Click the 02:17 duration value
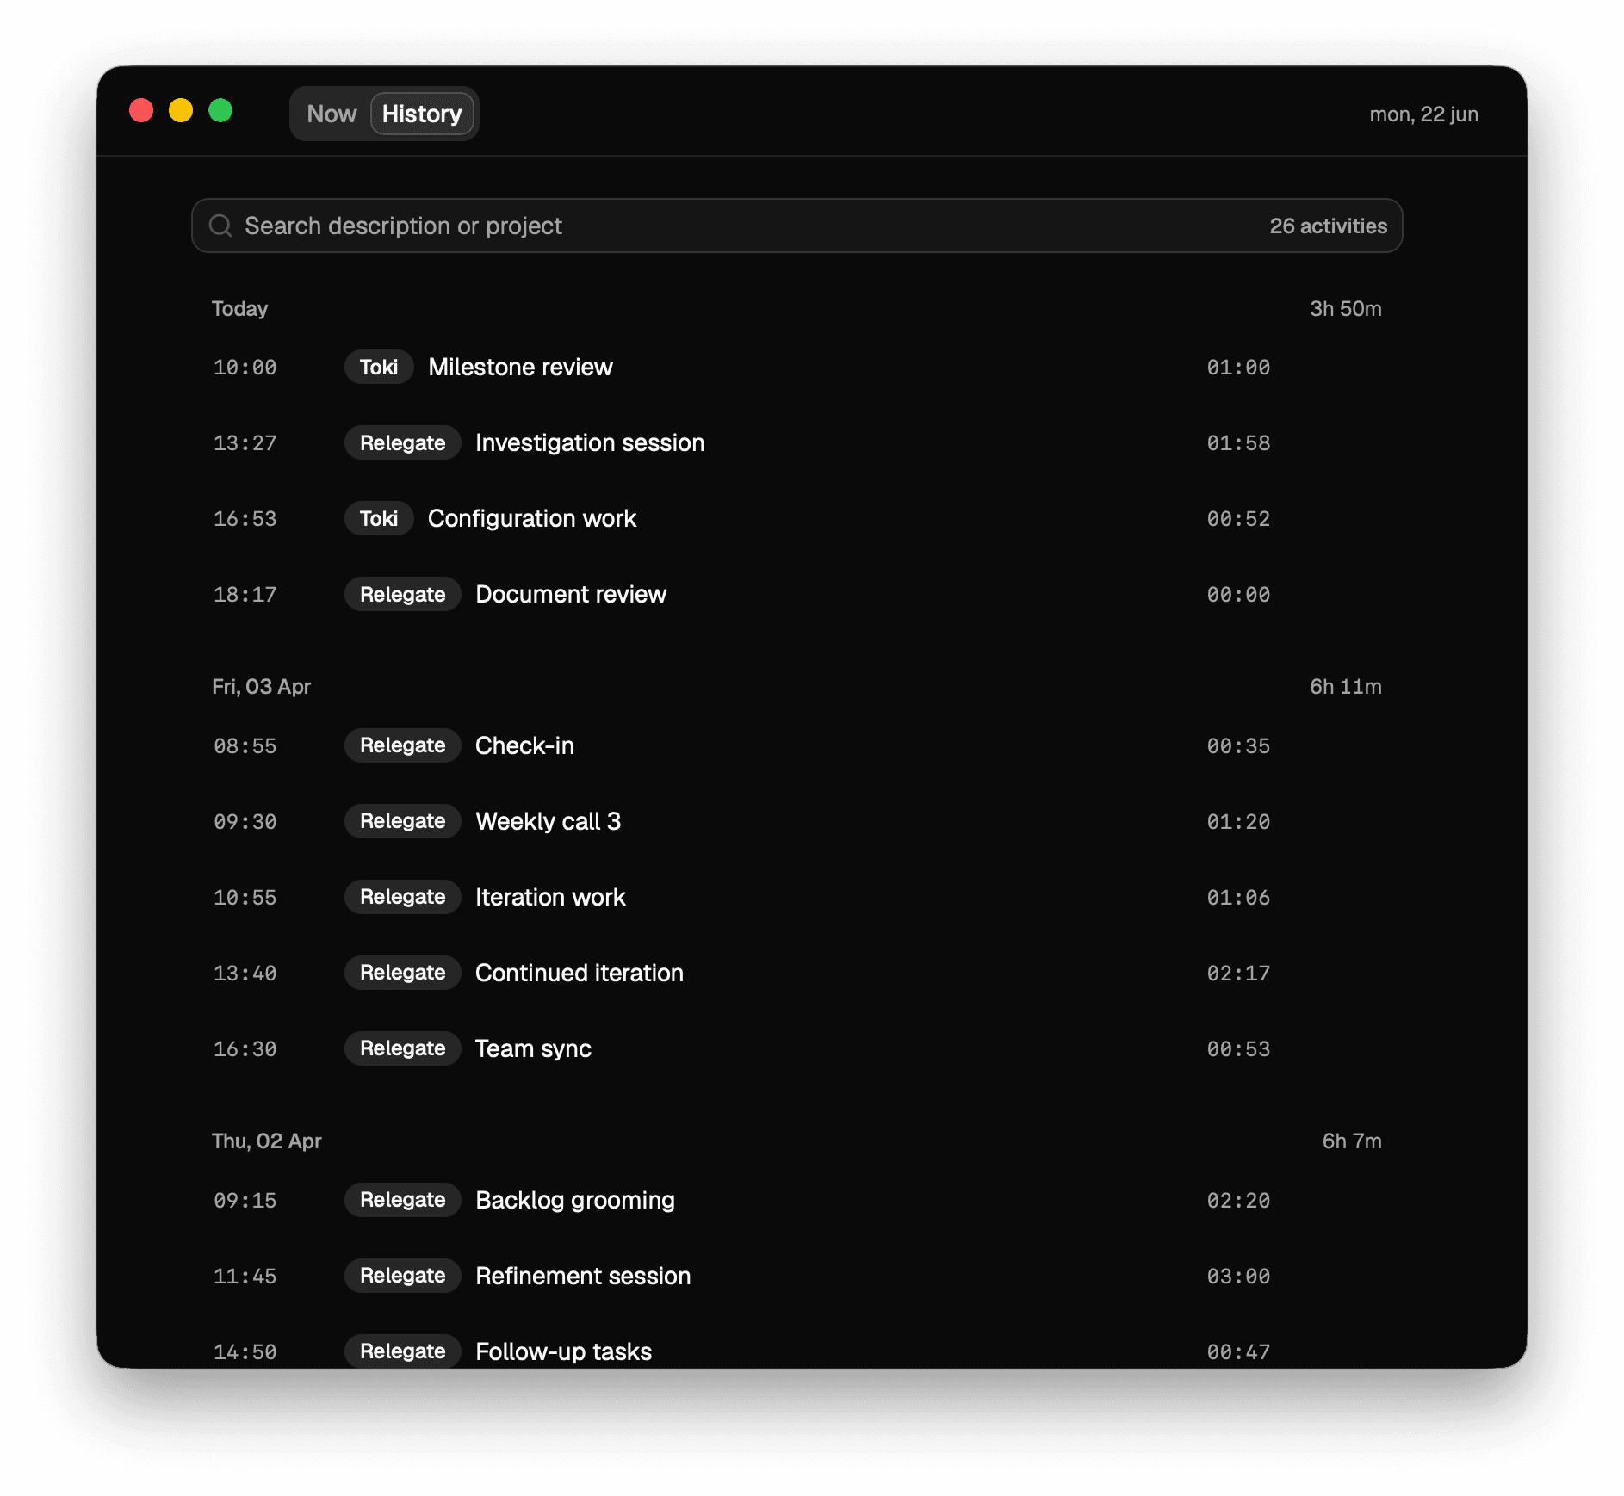The image size is (1624, 1496). (x=1238, y=974)
